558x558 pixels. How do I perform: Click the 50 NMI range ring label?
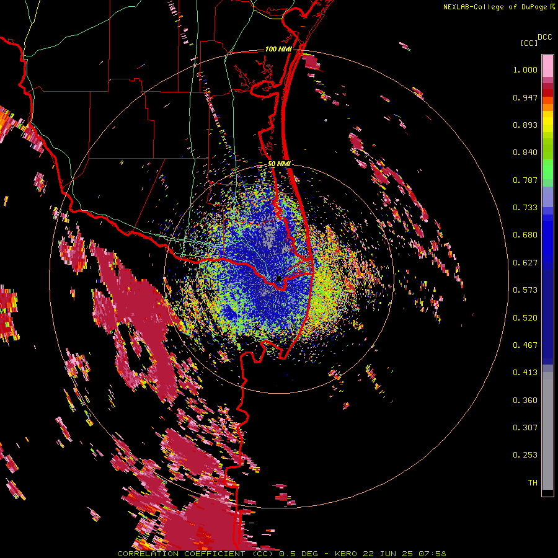point(279,164)
